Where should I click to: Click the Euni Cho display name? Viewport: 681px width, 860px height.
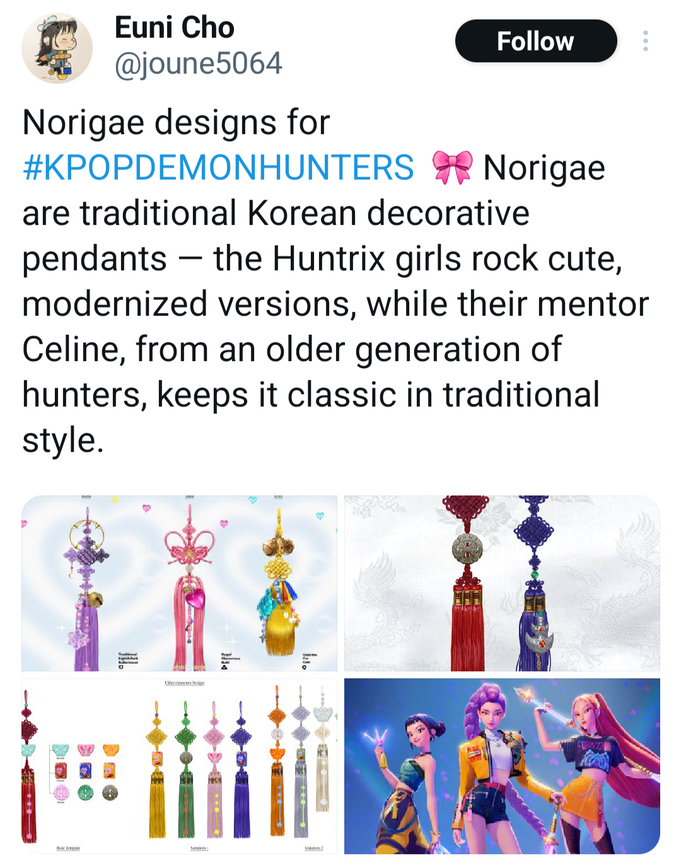(x=174, y=28)
